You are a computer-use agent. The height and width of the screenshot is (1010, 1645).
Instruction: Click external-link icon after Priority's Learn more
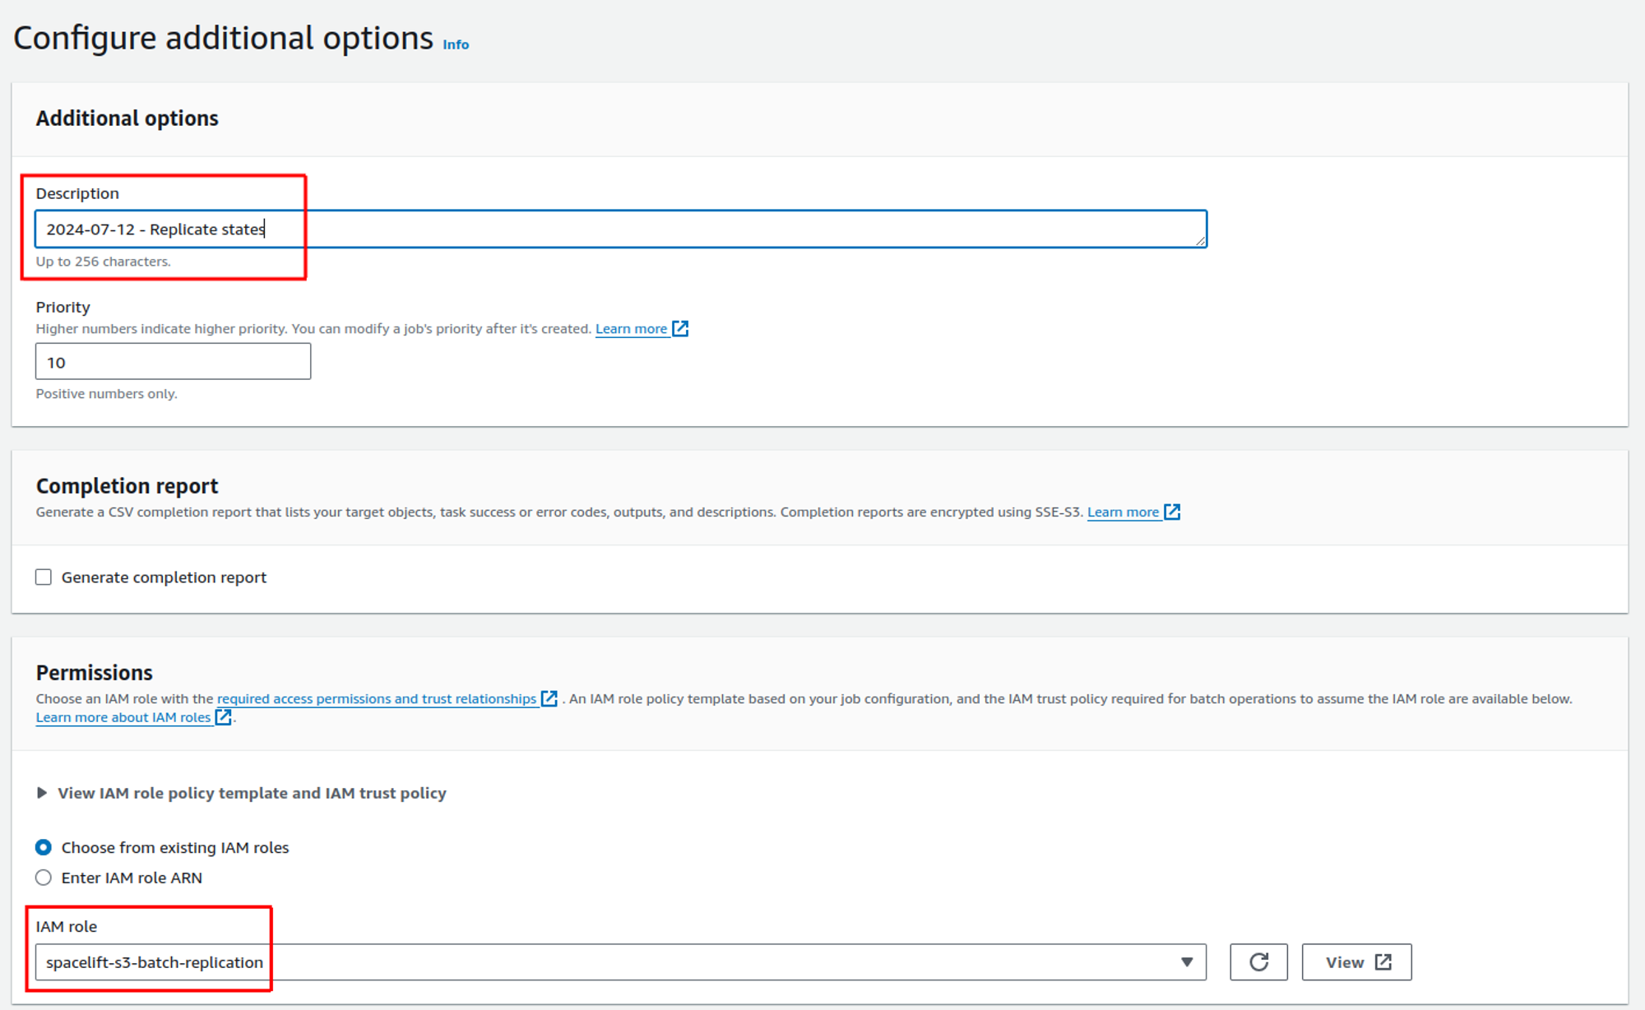tap(681, 328)
